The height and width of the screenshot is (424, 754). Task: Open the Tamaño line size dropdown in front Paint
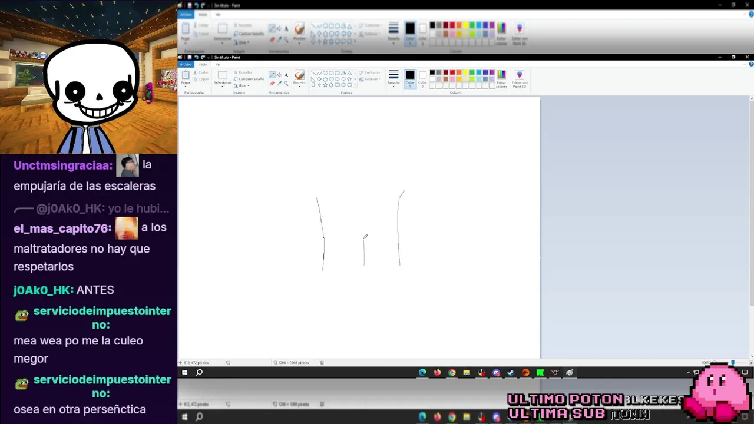(393, 78)
